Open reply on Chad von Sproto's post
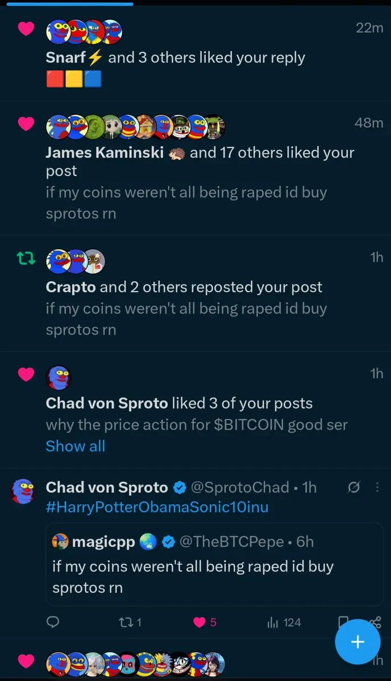This screenshot has width=391, height=681. click(52, 622)
